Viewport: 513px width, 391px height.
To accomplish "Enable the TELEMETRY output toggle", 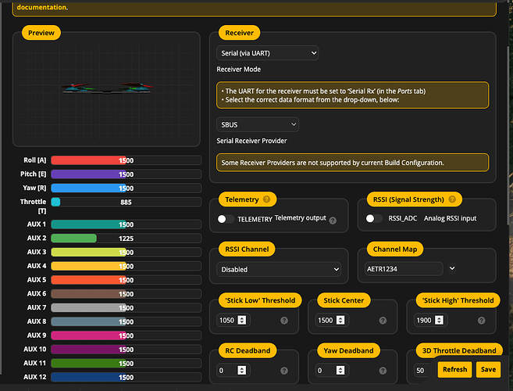I will point(226,219).
